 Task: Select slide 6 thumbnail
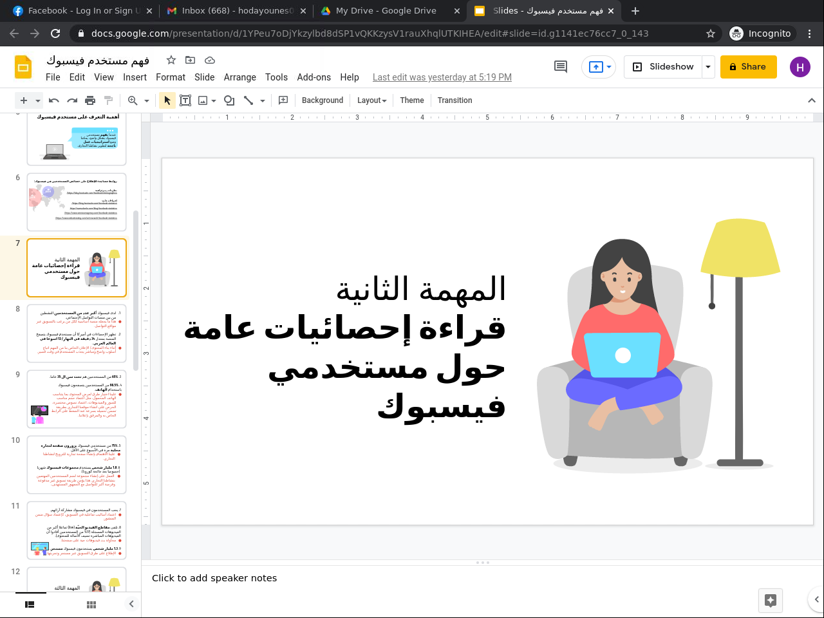tap(77, 202)
